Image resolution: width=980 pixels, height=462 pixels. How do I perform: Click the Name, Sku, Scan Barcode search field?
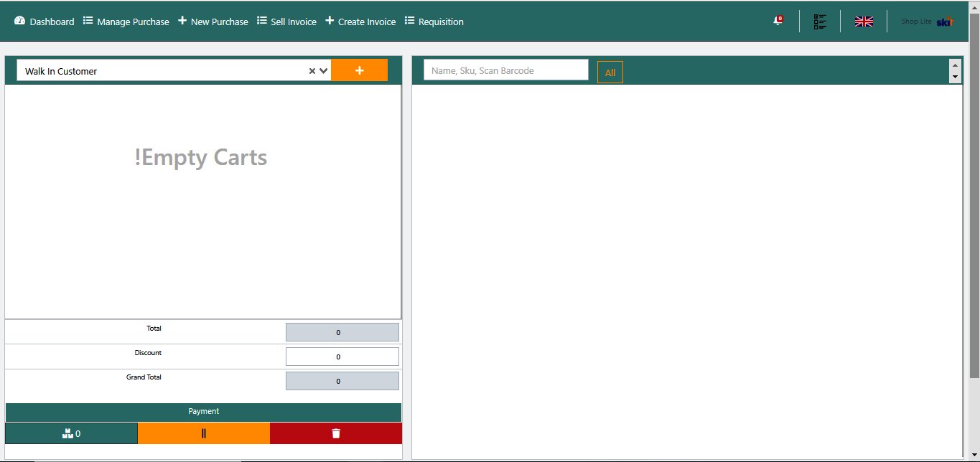505,70
